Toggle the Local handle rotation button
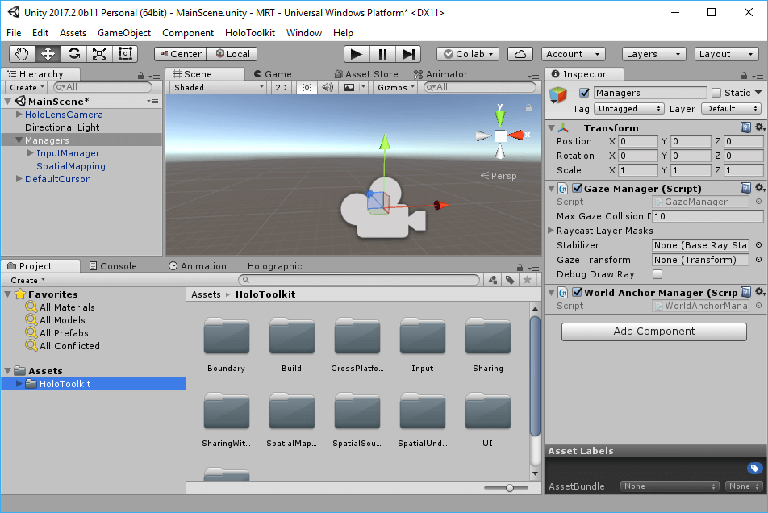Screen dimensions: 768x513 [232, 54]
